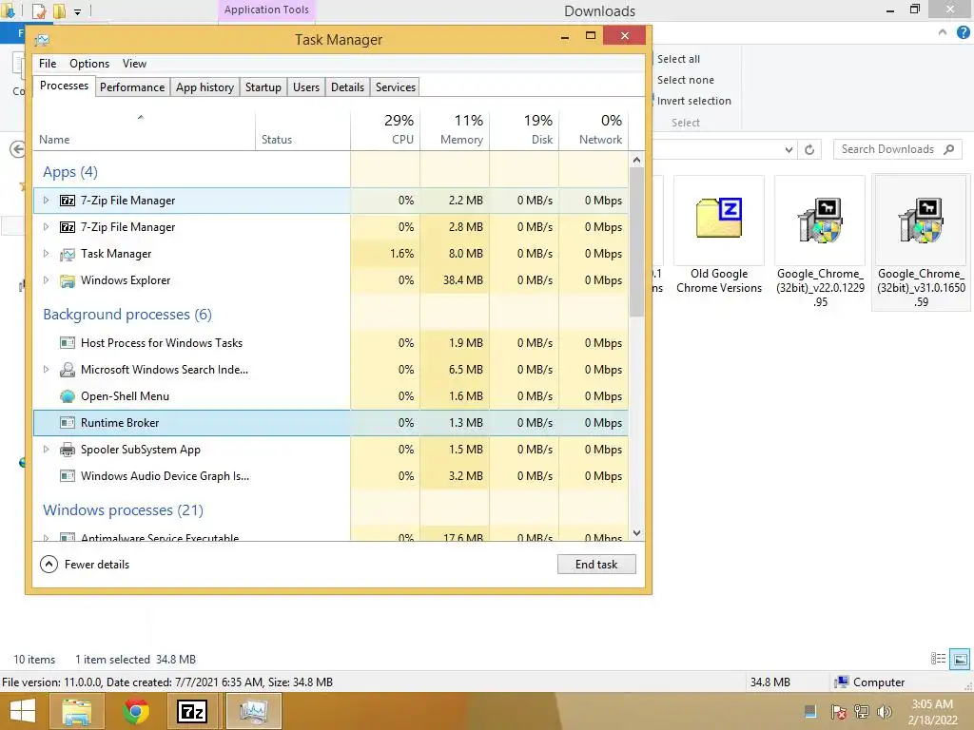The image size is (974, 730).
Task: Collapse the Explorer ribbon with the chevron
Action: point(943,32)
